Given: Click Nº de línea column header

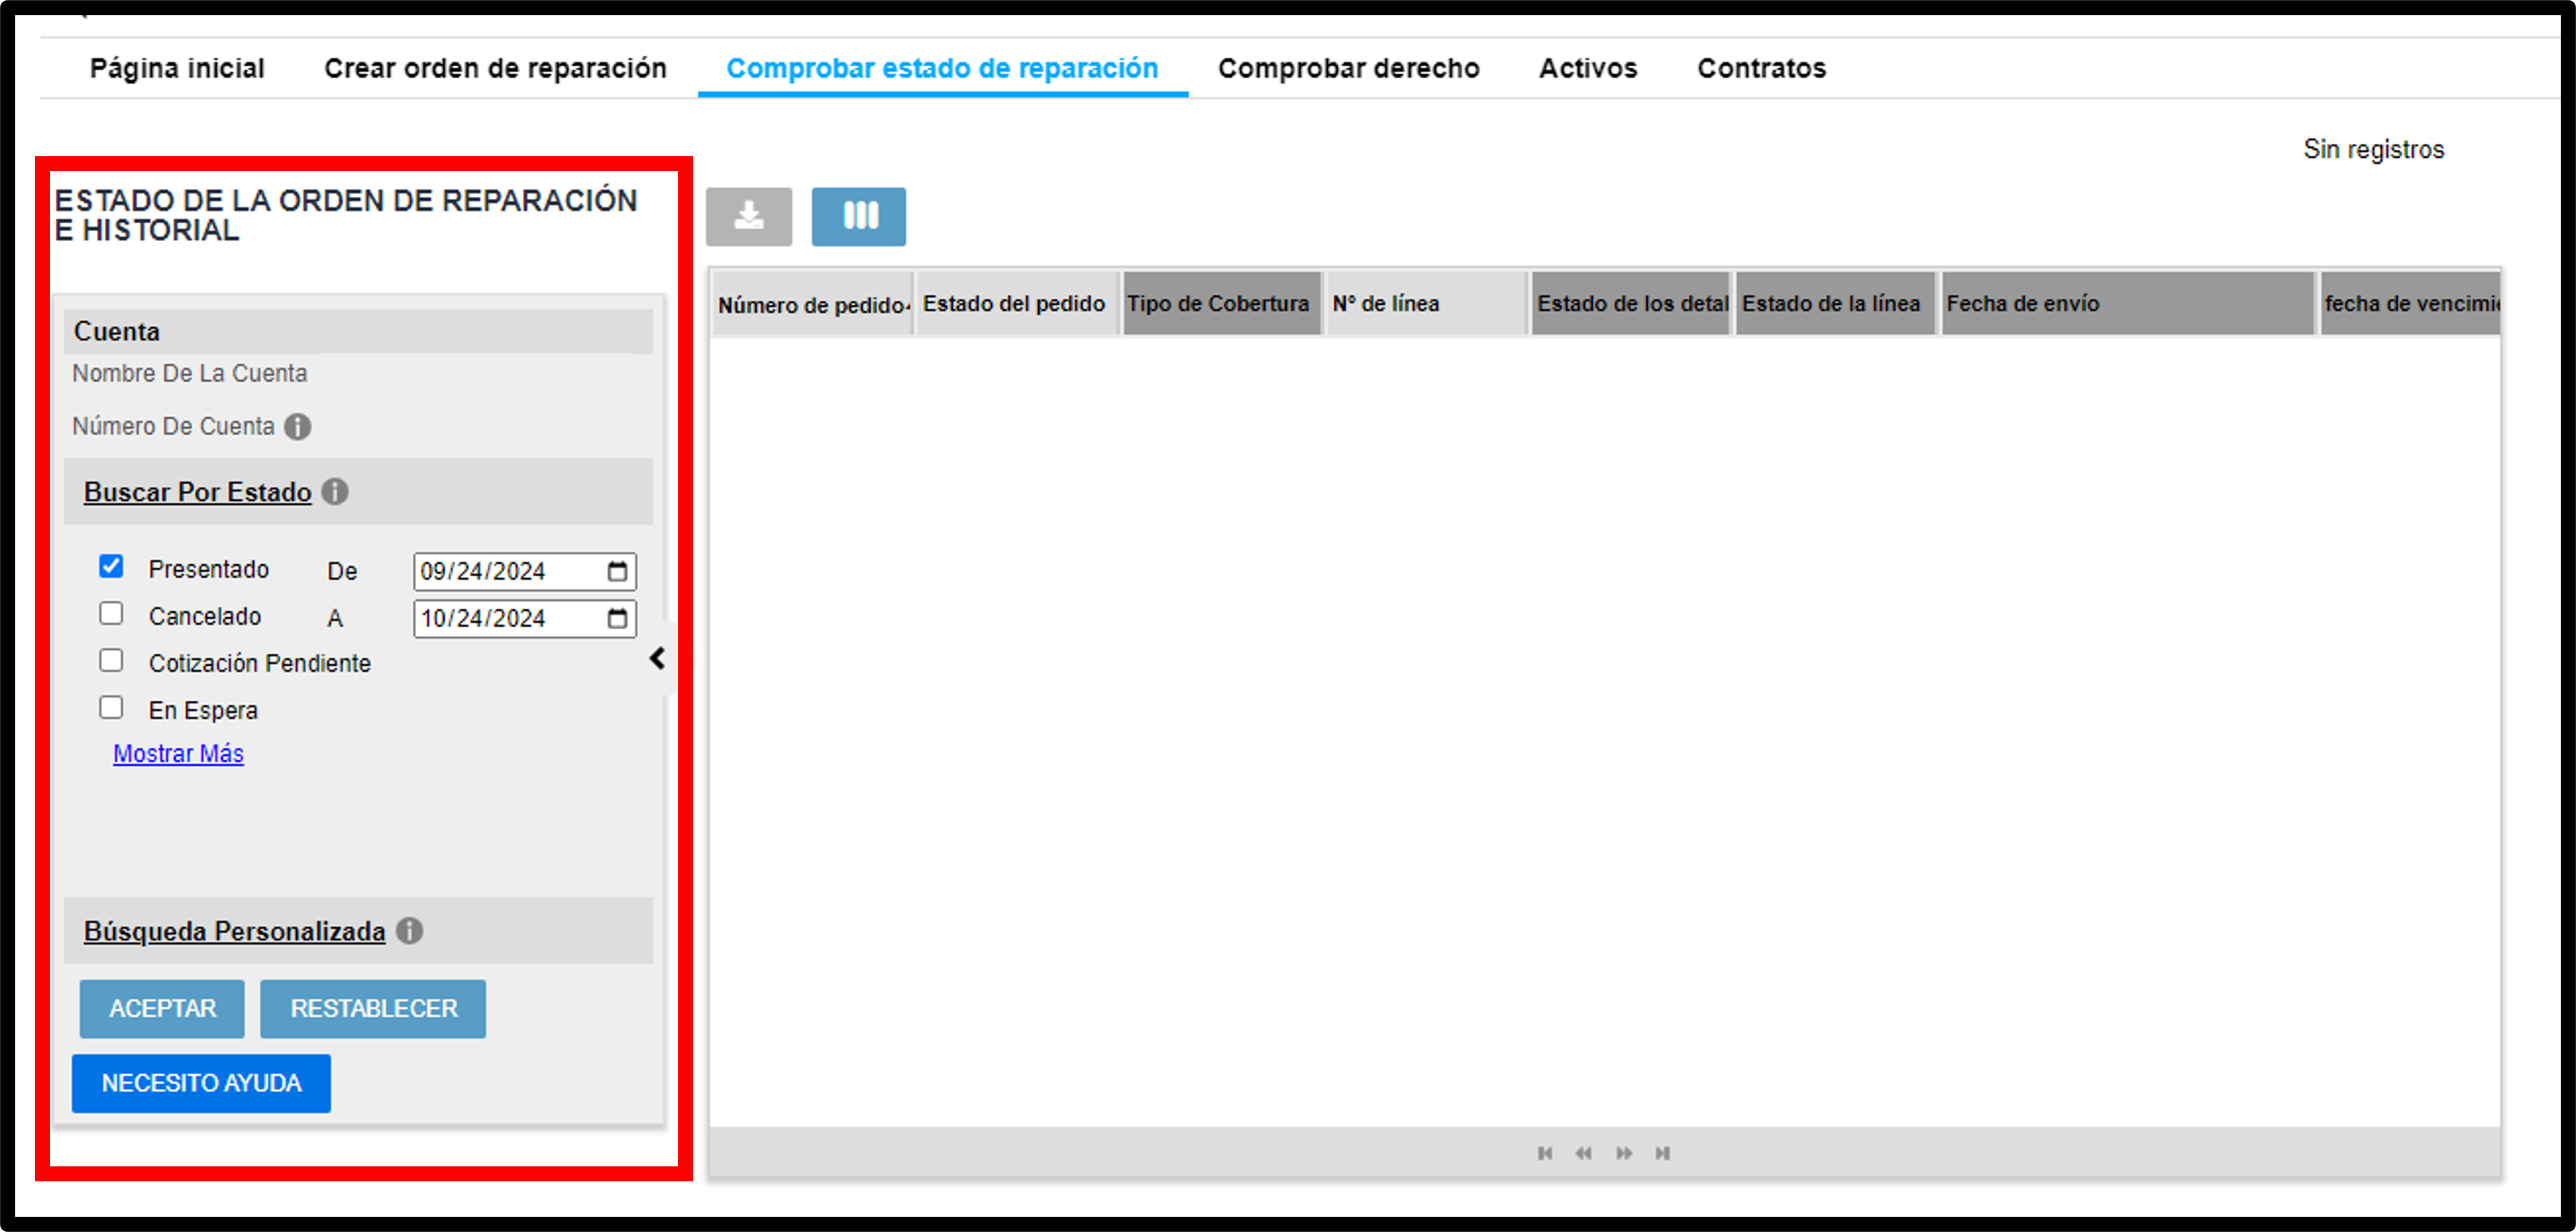Looking at the screenshot, I should (x=1427, y=304).
